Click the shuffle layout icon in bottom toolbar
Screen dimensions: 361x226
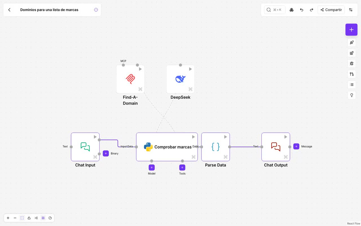pyautogui.click(x=36, y=218)
